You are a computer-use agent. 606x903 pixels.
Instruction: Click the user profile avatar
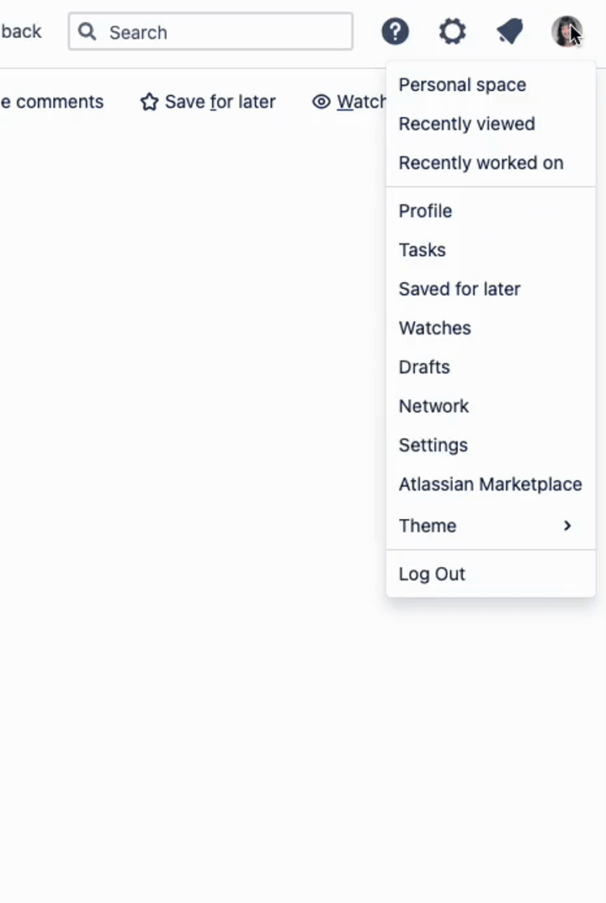[x=567, y=31]
